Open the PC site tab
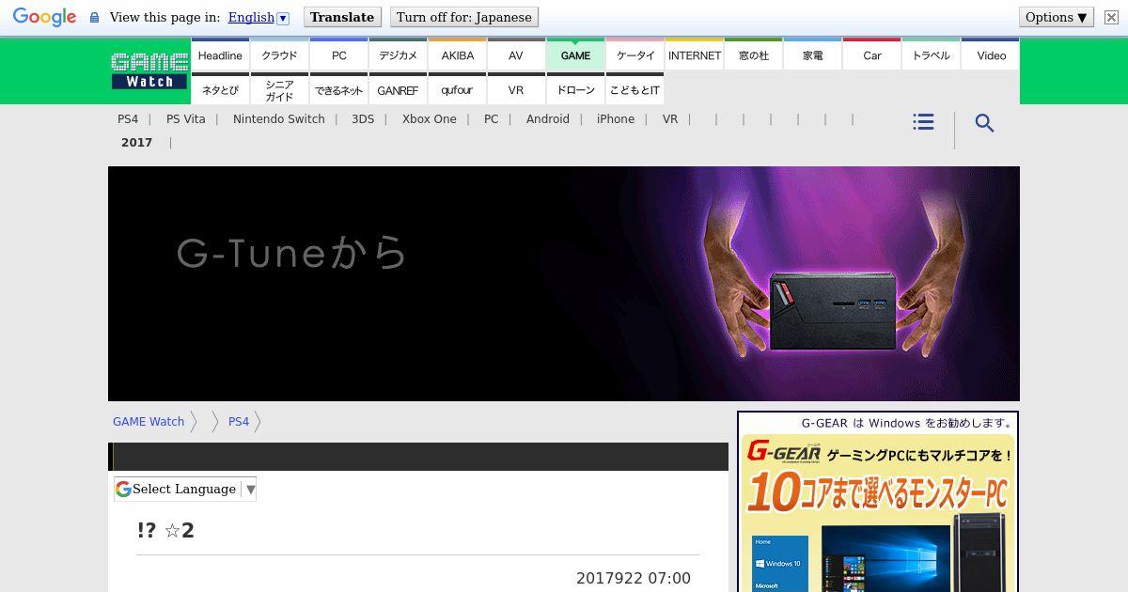The image size is (1128, 592). coord(338,55)
